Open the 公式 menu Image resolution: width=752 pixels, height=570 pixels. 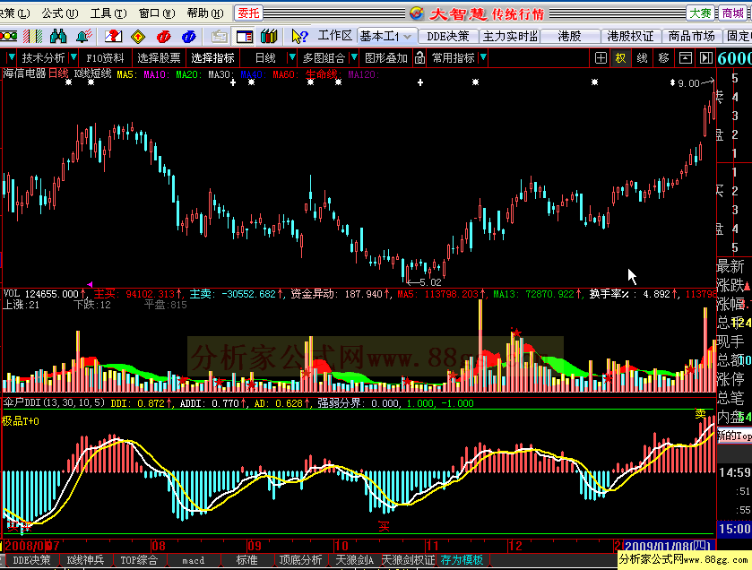[59, 13]
